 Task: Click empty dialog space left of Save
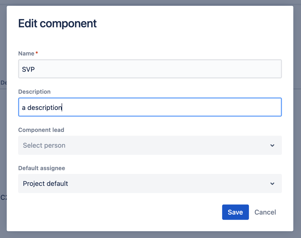coord(121,212)
